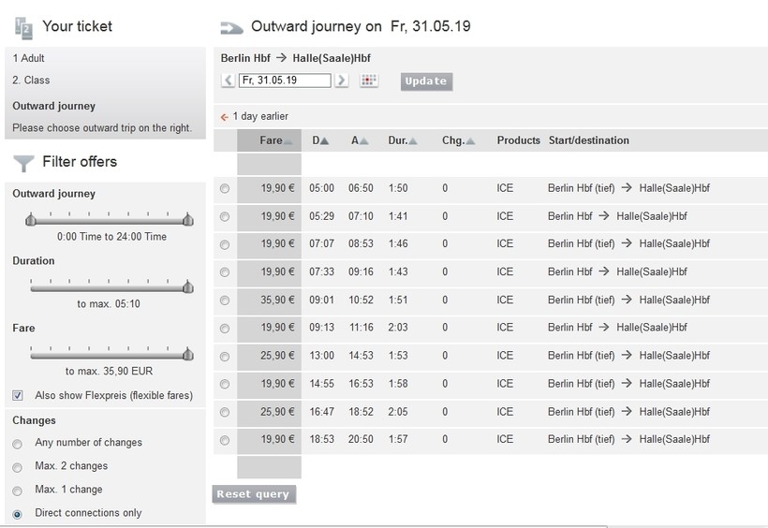Click the next day arrow icon
Image resolution: width=768 pixels, height=528 pixels.
tap(342, 81)
